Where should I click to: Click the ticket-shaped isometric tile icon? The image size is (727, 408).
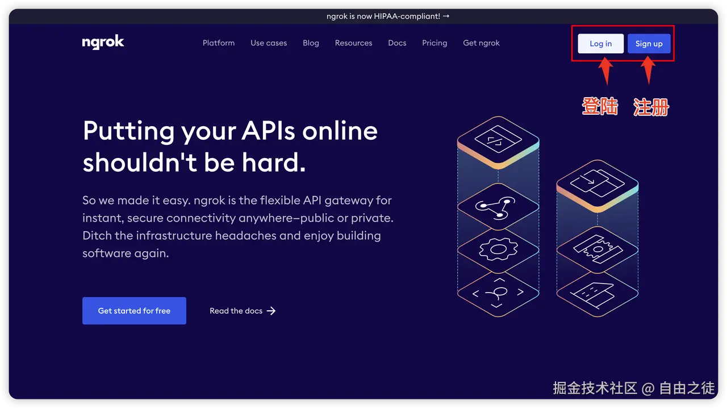(598, 250)
